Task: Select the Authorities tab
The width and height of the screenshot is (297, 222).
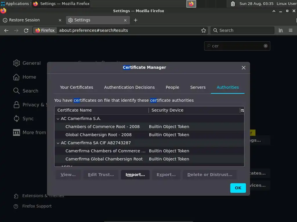Action: 228,87
